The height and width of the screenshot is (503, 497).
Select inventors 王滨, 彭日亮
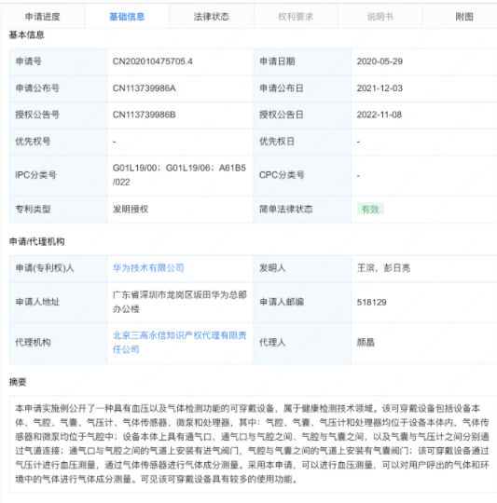(383, 268)
